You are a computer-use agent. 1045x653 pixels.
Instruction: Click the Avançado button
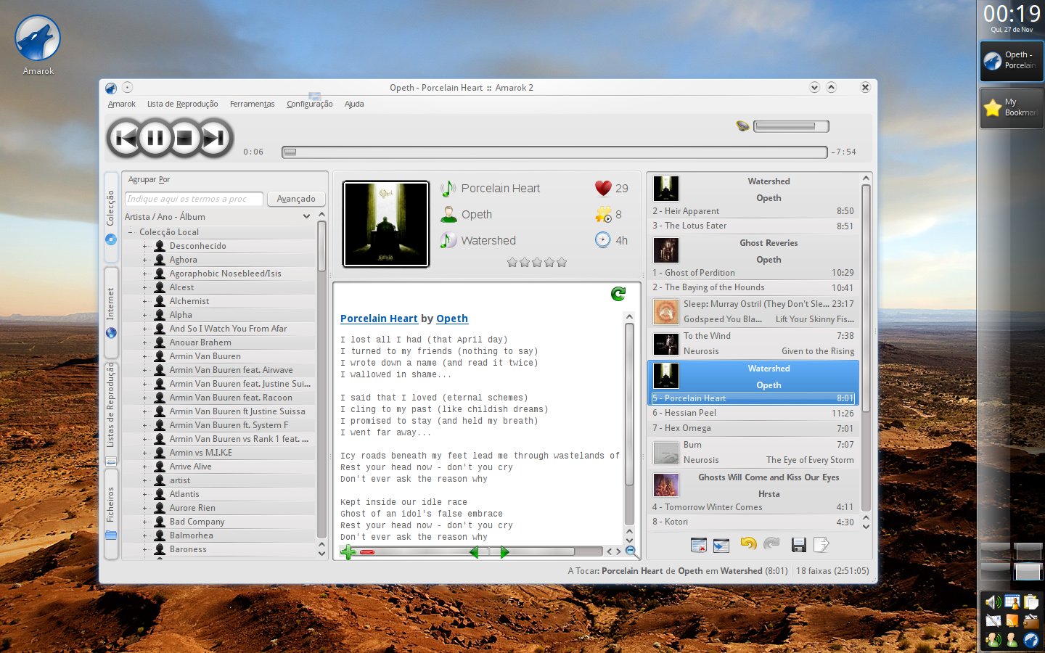tap(296, 199)
